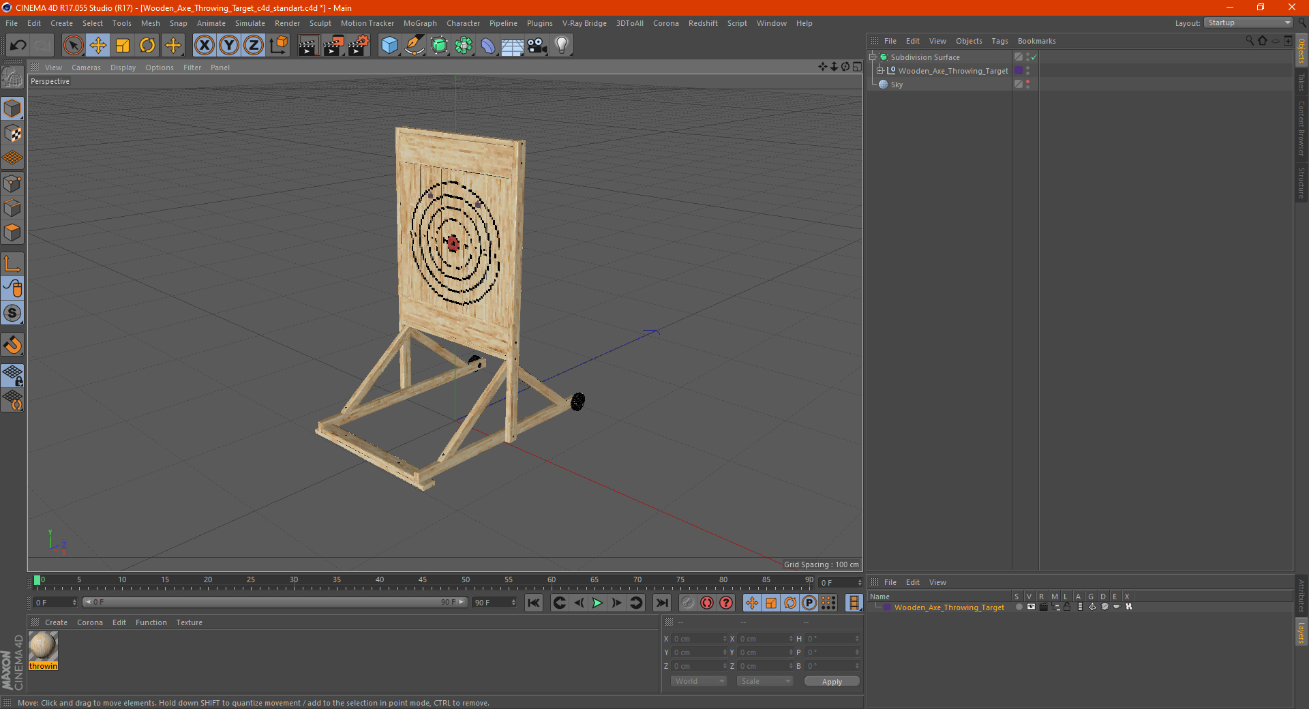Expand Wooden_Axe_Throwing_Target object
Viewport: 1309px width, 709px height.
click(x=880, y=71)
